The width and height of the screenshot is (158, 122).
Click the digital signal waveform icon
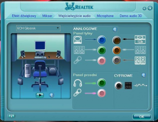pos(140,85)
